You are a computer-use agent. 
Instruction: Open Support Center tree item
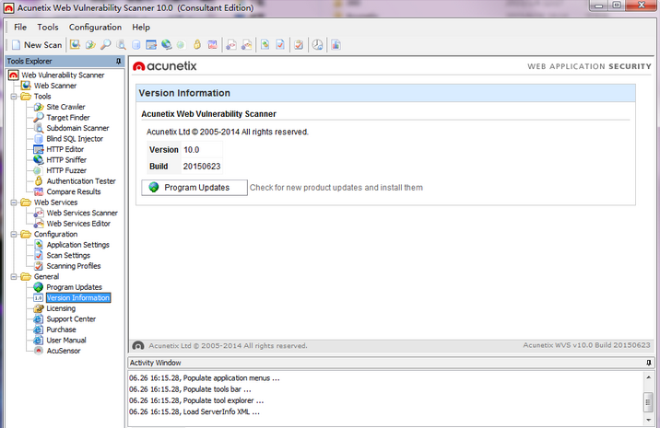[x=71, y=319]
